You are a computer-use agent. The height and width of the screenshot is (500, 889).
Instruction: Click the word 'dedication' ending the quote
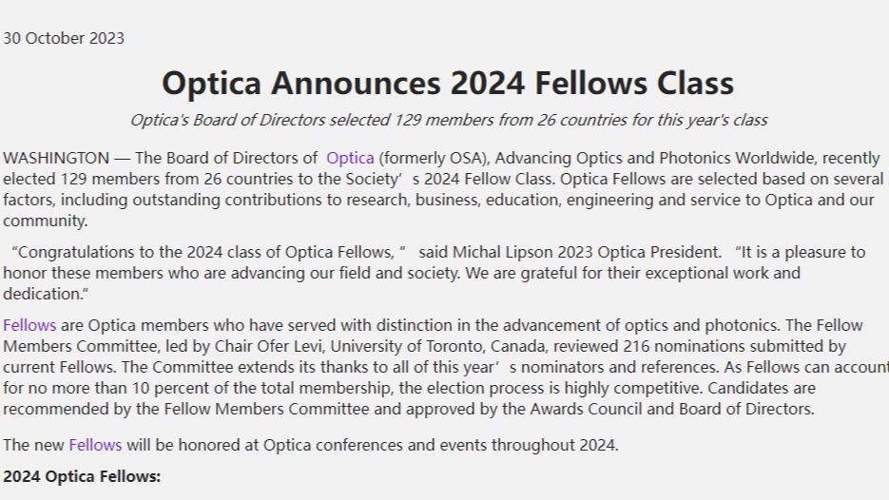[42, 295]
